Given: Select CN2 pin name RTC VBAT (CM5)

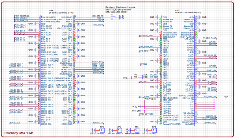Looking at the screenshot, I should tap(170, 98).
